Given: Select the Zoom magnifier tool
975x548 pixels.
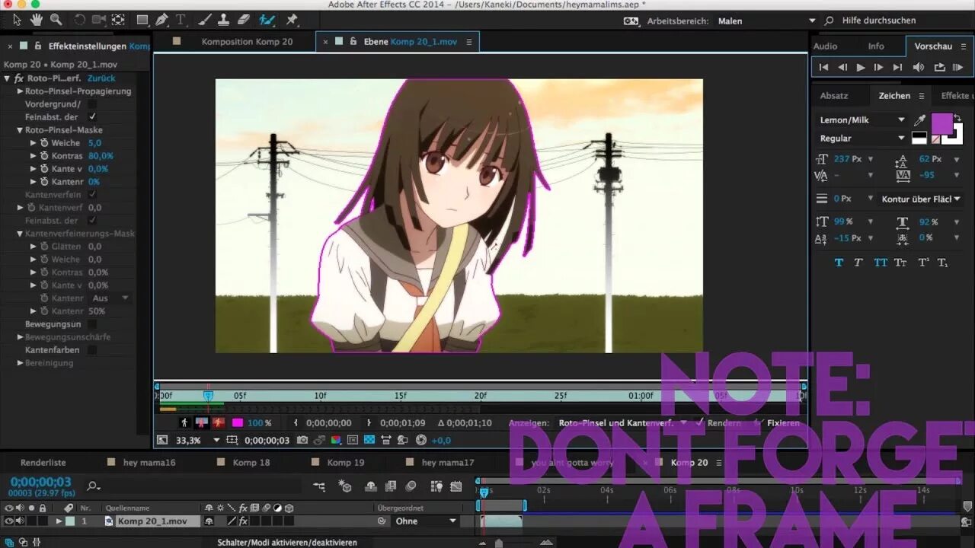Looking at the screenshot, I should pyautogui.click(x=56, y=20).
